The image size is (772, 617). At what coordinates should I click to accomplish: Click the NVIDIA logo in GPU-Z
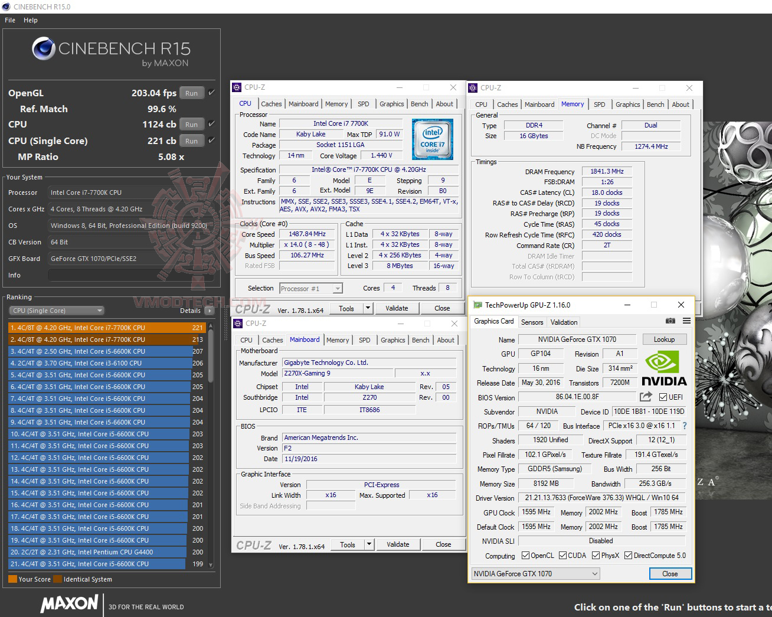(x=664, y=368)
